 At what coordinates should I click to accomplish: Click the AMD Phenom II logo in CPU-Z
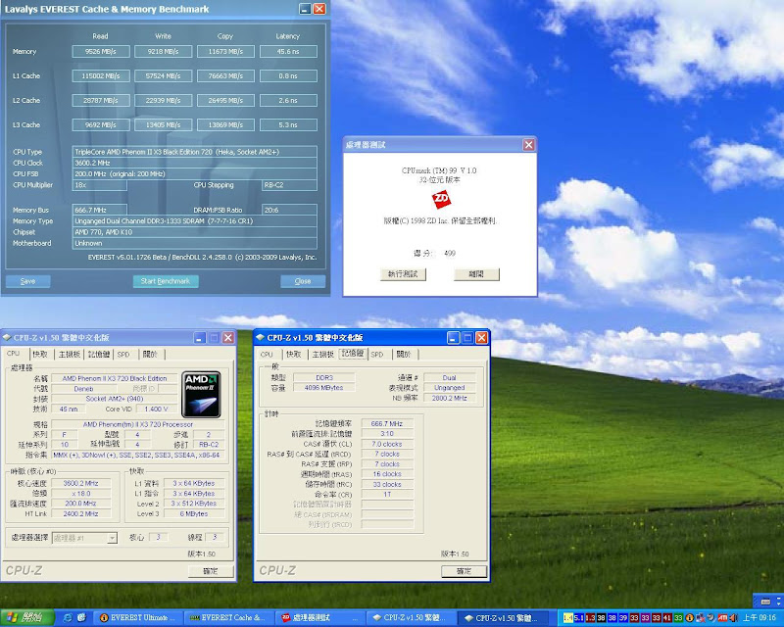pyautogui.click(x=202, y=395)
